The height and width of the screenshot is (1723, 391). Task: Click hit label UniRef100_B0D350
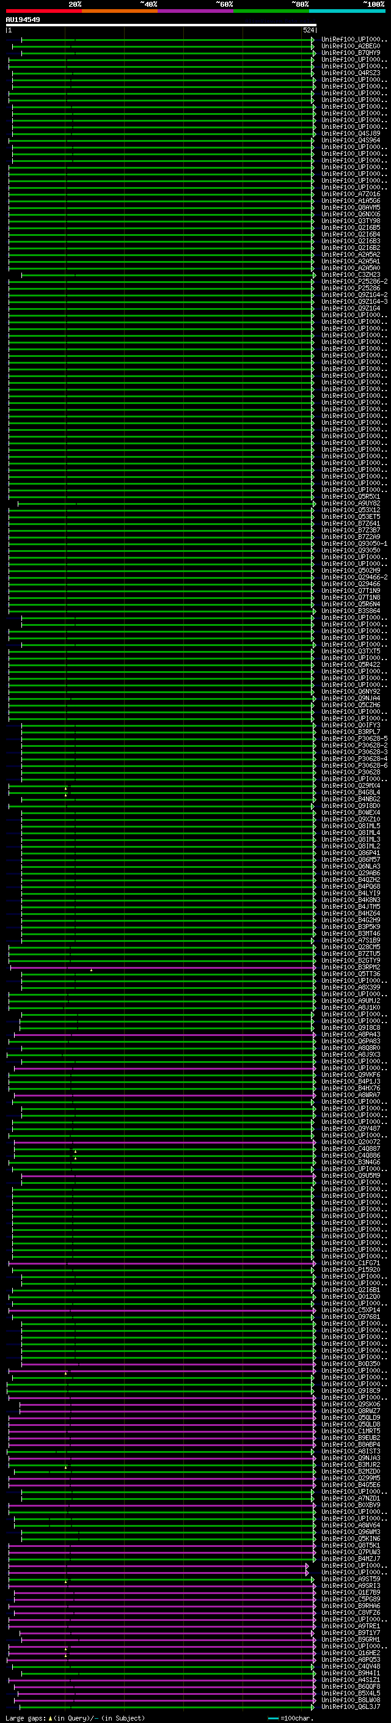click(x=351, y=1364)
